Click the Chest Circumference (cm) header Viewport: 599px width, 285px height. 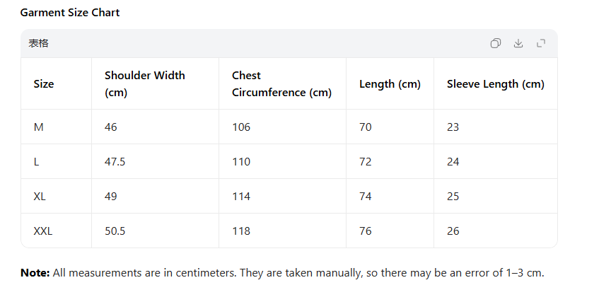point(281,84)
